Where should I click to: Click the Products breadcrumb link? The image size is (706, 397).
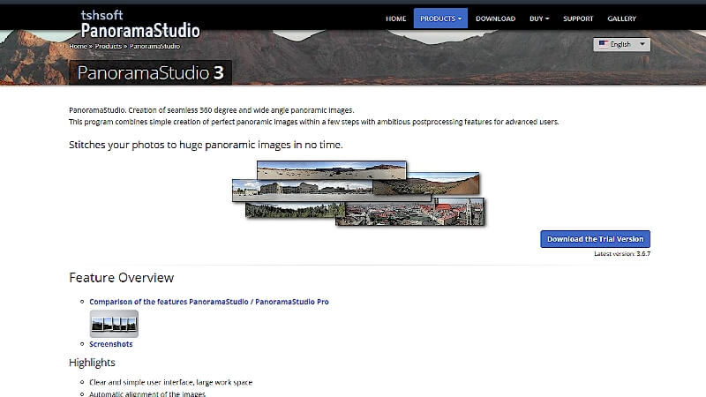point(108,46)
